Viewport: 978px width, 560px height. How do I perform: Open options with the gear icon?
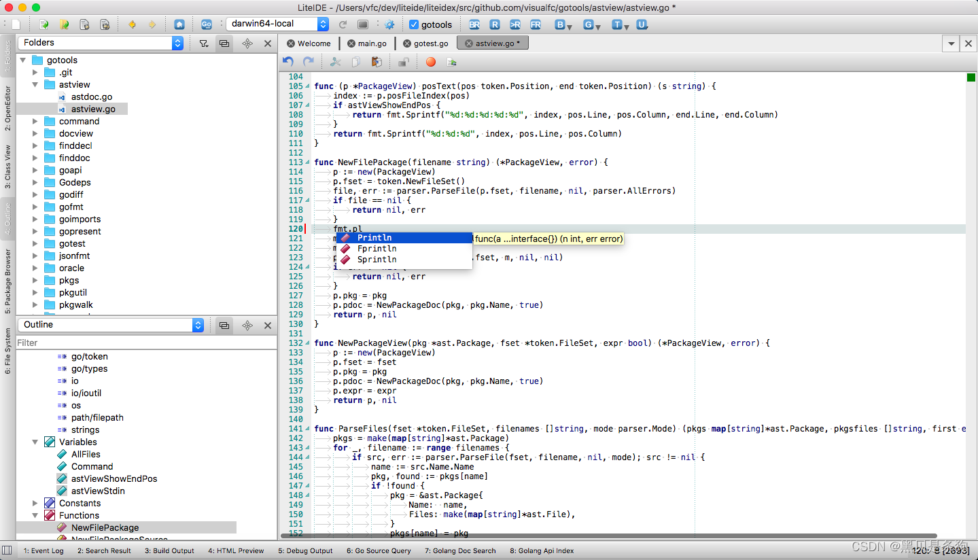coord(389,24)
